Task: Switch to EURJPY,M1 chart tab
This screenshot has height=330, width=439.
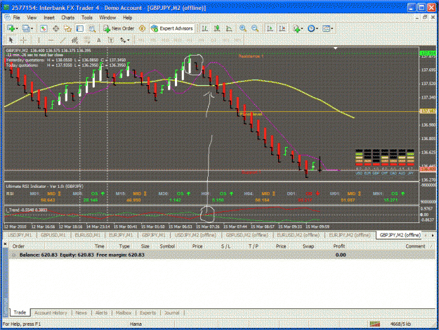Action: point(121,235)
